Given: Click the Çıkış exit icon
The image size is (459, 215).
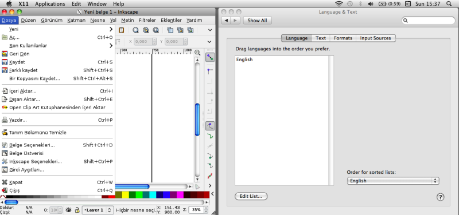Looking at the screenshot, I should point(5,190).
